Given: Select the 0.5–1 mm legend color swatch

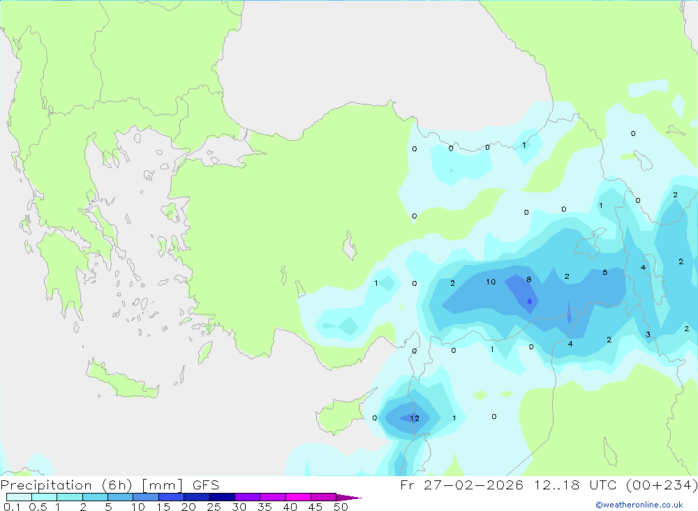Looking at the screenshot, I should tap(44, 497).
